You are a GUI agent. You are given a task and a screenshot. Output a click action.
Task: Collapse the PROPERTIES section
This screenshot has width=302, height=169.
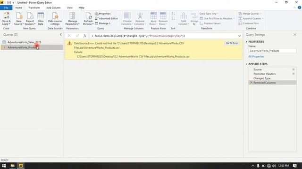pyautogui.click(x=246, y=42)
